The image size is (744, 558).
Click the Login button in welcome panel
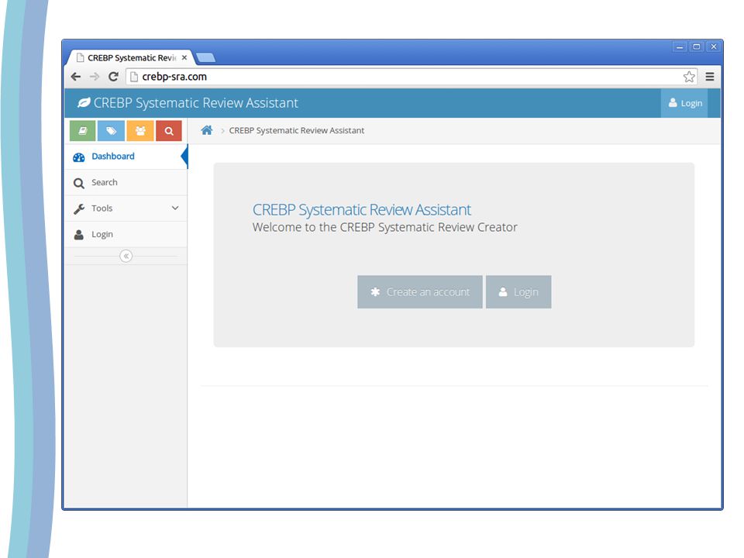518,292
